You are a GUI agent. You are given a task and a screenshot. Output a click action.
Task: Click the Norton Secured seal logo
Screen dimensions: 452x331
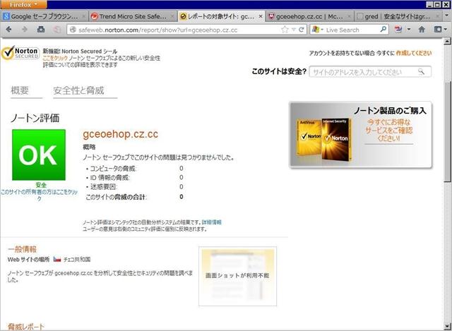(20, 53)
